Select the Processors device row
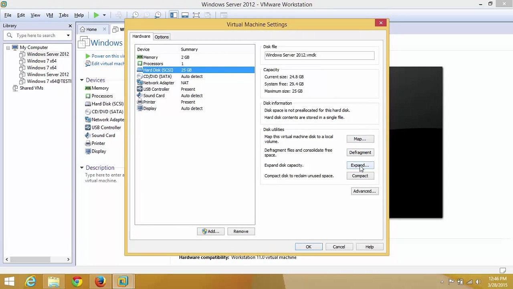The image size is (513, 289). [195, 64]
